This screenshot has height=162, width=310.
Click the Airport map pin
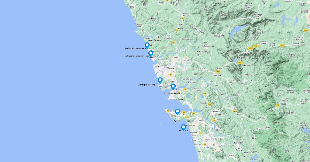(177, 112)
